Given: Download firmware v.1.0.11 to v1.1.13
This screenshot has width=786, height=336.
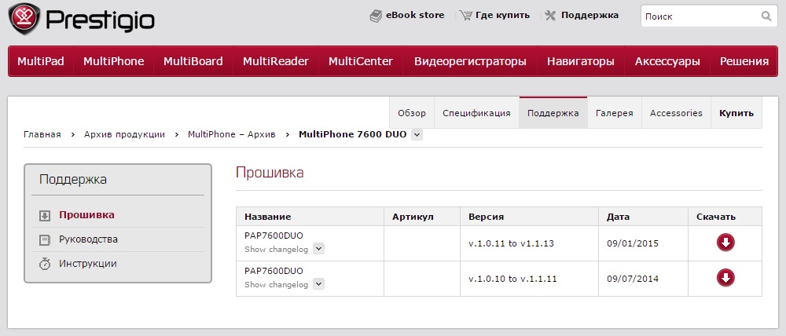Looking at the screenshot, I should coord(725,243).
